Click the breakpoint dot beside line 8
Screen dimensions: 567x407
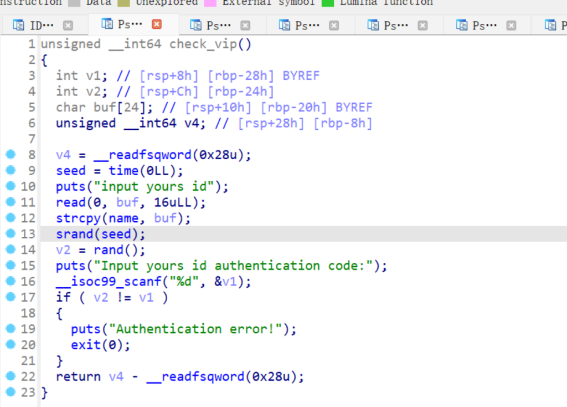tap(9, 155)
